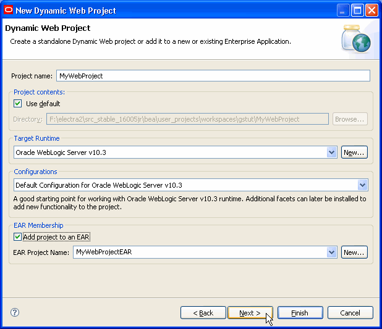Cancel the new project wizard
The image size is (382, 329).
[350, 313]
